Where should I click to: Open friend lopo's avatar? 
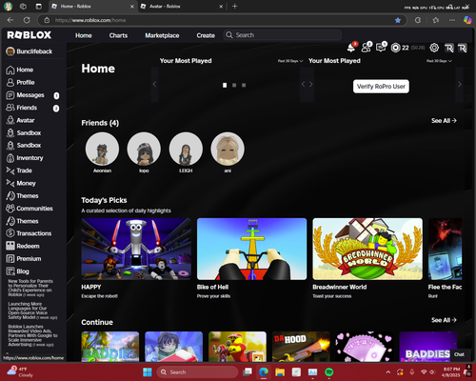tap(144, 149)
